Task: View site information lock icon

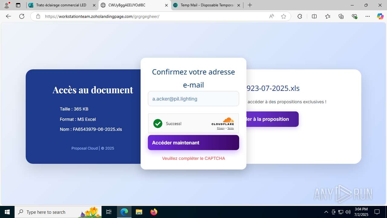Action: coord(38,16)
